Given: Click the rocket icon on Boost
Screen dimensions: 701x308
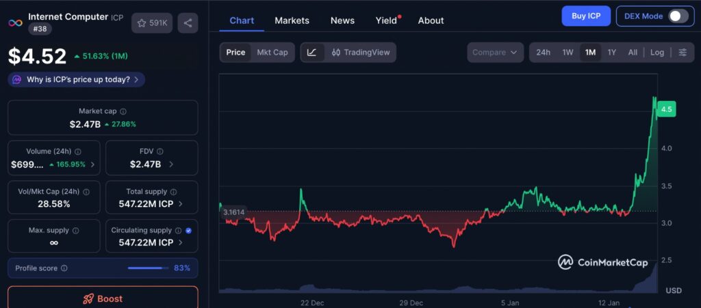Looking at the screenshot, I should pyautogui.click(x=88, y=299).
